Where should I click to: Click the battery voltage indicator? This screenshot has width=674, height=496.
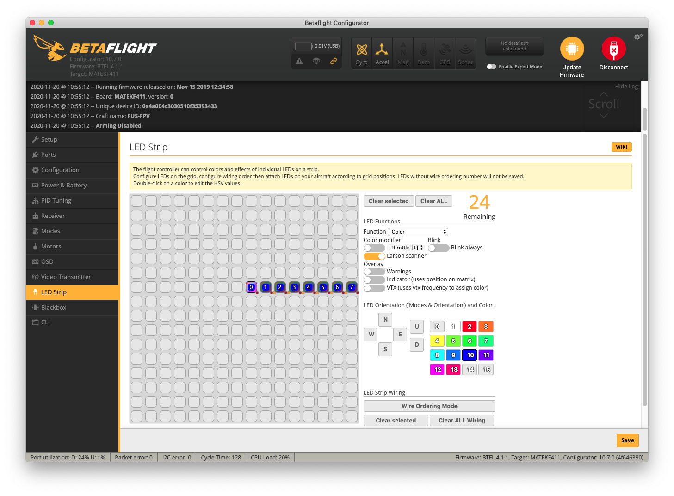click(x=317, y=46)
